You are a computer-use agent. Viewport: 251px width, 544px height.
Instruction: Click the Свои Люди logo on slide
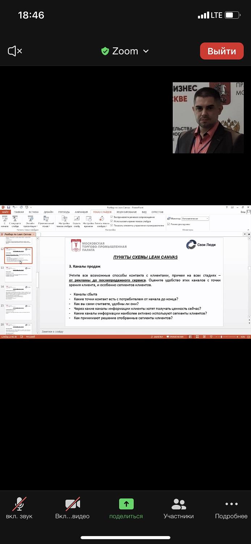[201, 245]
